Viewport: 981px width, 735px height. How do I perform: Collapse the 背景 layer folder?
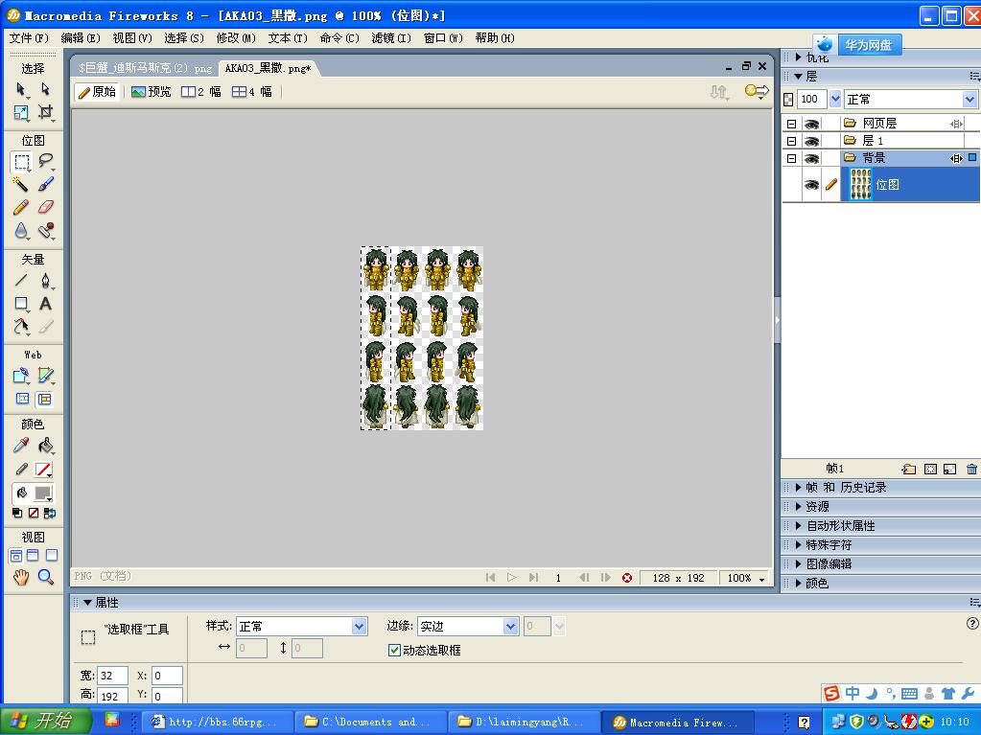(x=791, y=159)
